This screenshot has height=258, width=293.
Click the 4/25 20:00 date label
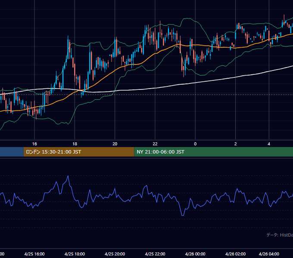[x=115, y=254]
